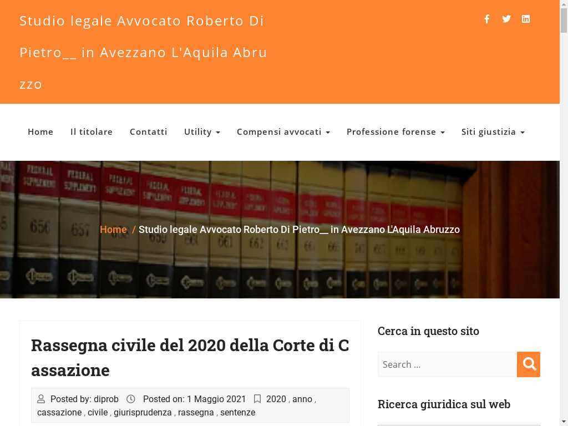Screen dimensions: 568x426
Task: View posts by author diprob
Action: [x=106, y=399]
